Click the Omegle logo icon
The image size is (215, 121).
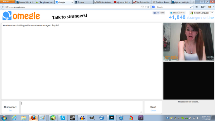7,16
